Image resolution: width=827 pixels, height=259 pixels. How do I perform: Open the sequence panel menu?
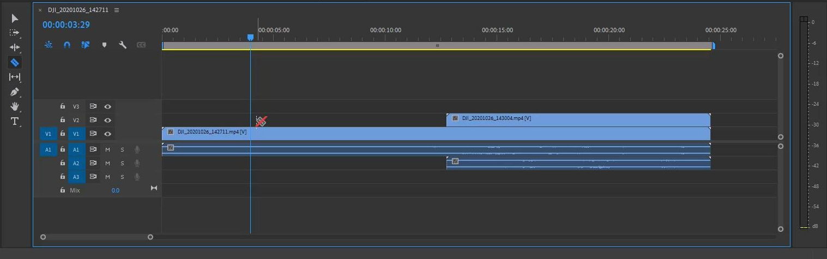(x=117, y=10)
